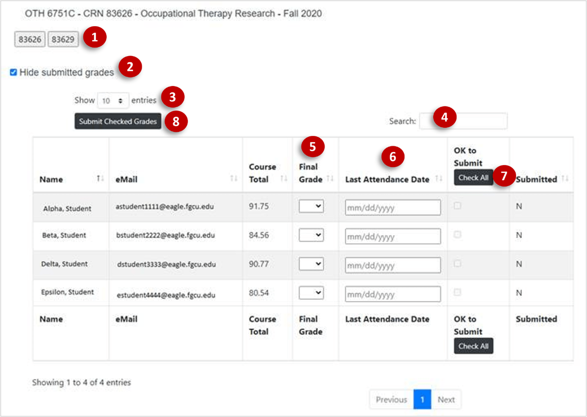587x417 pixels.
Task: Click Check All in table header
Action: click(473, 178)
